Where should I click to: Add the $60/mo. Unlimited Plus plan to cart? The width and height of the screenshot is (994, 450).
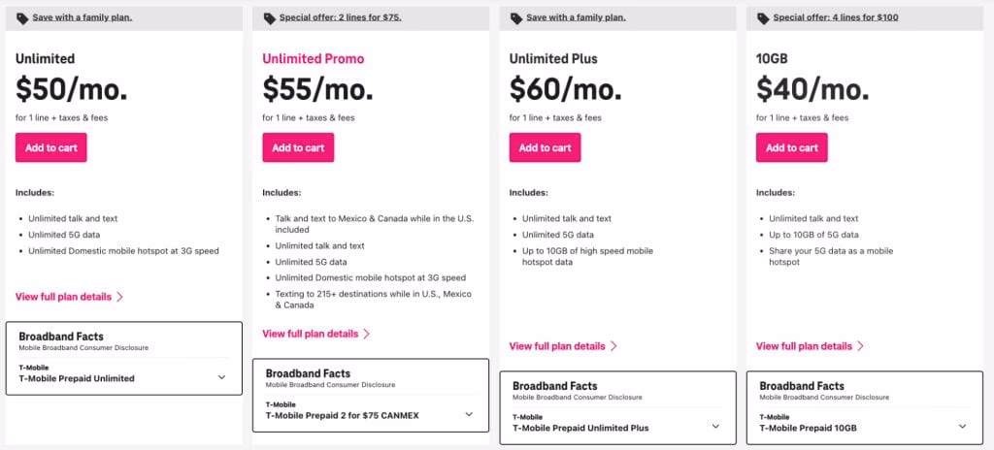[546, 147]
